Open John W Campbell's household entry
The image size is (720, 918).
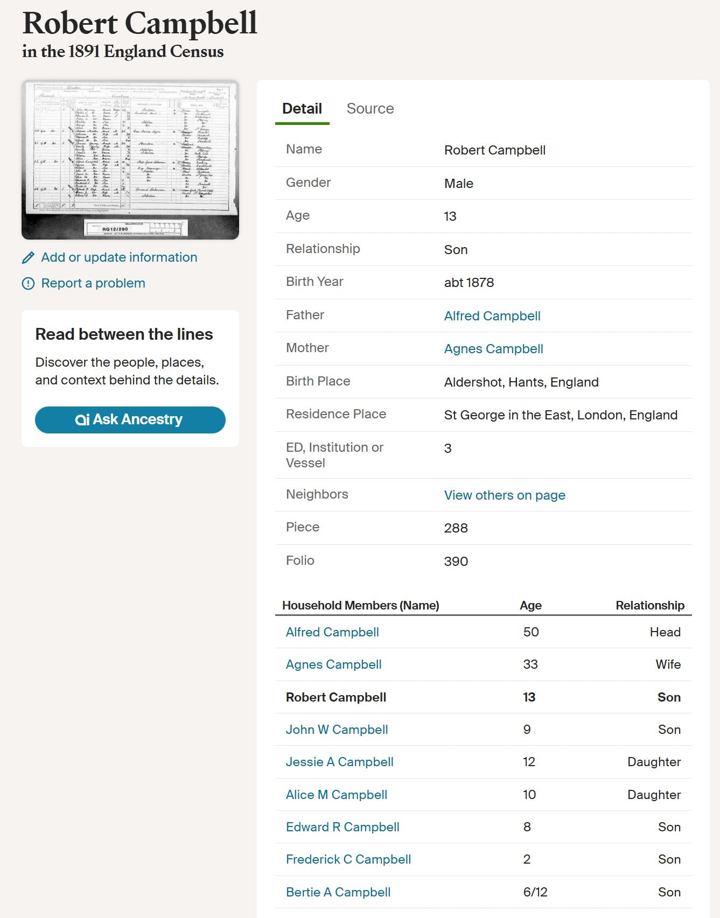[x=337, y=730]
